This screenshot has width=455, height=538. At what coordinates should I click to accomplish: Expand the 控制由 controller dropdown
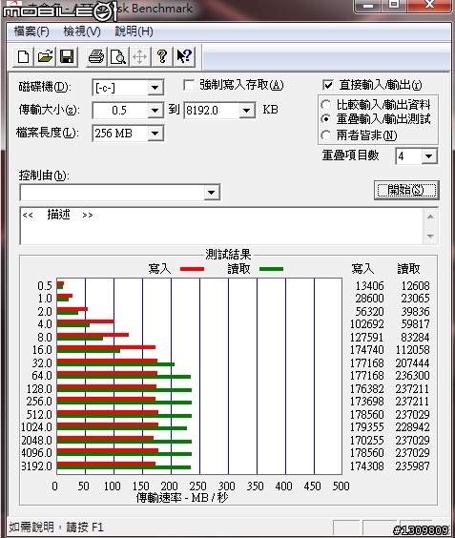[x=212, y=193]
